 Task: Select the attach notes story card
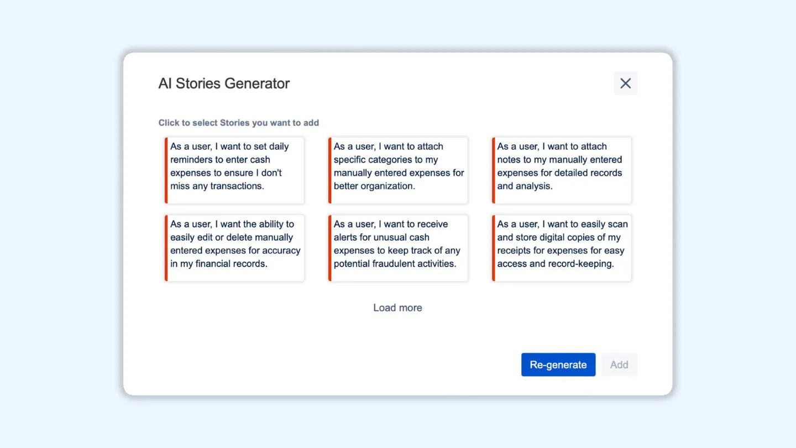pos(562,170)
